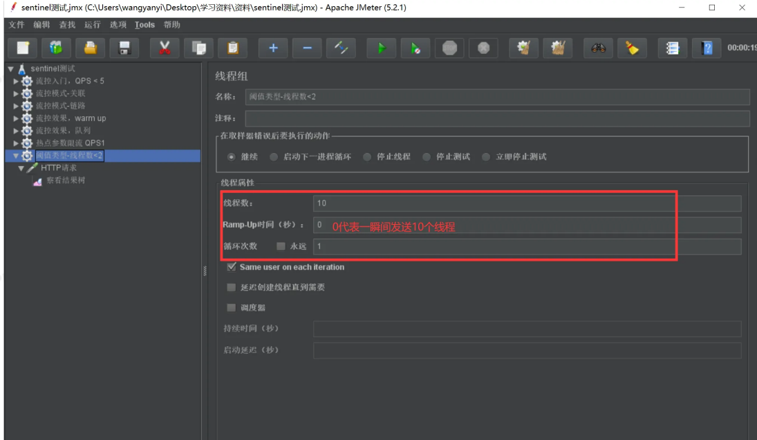This screenshot has height=440, width=757.
Task: Click the 注释 comments input field
Action: [x=497, y=118]
